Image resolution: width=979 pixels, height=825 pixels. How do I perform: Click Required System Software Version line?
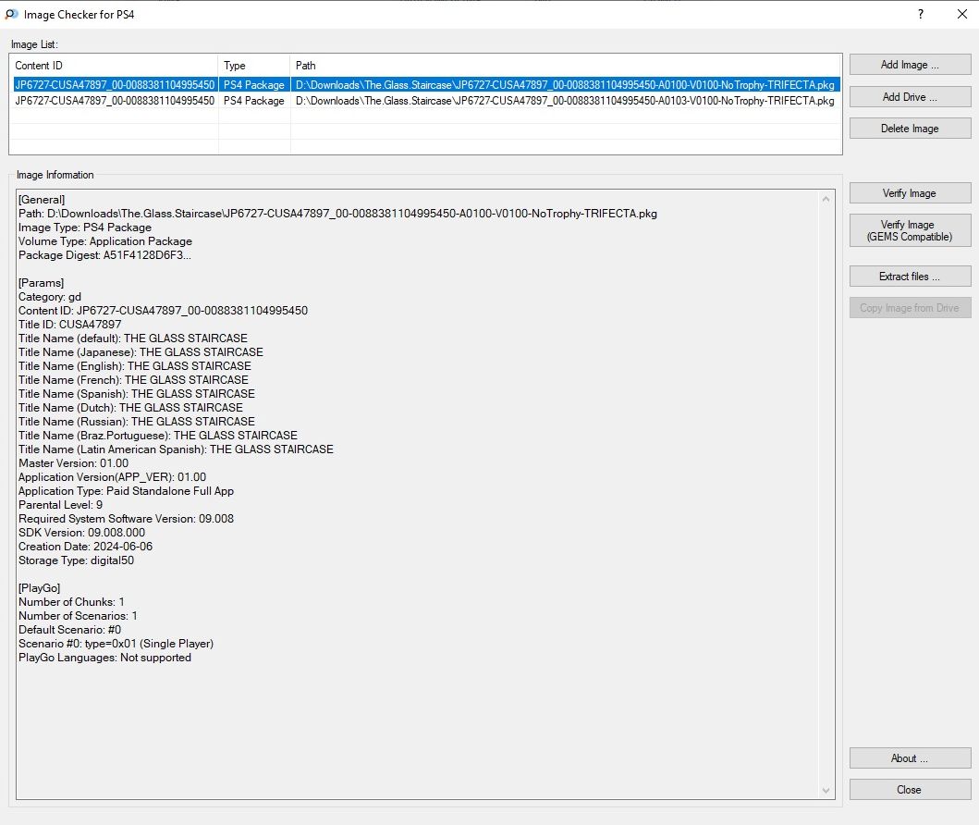(126, 518)
